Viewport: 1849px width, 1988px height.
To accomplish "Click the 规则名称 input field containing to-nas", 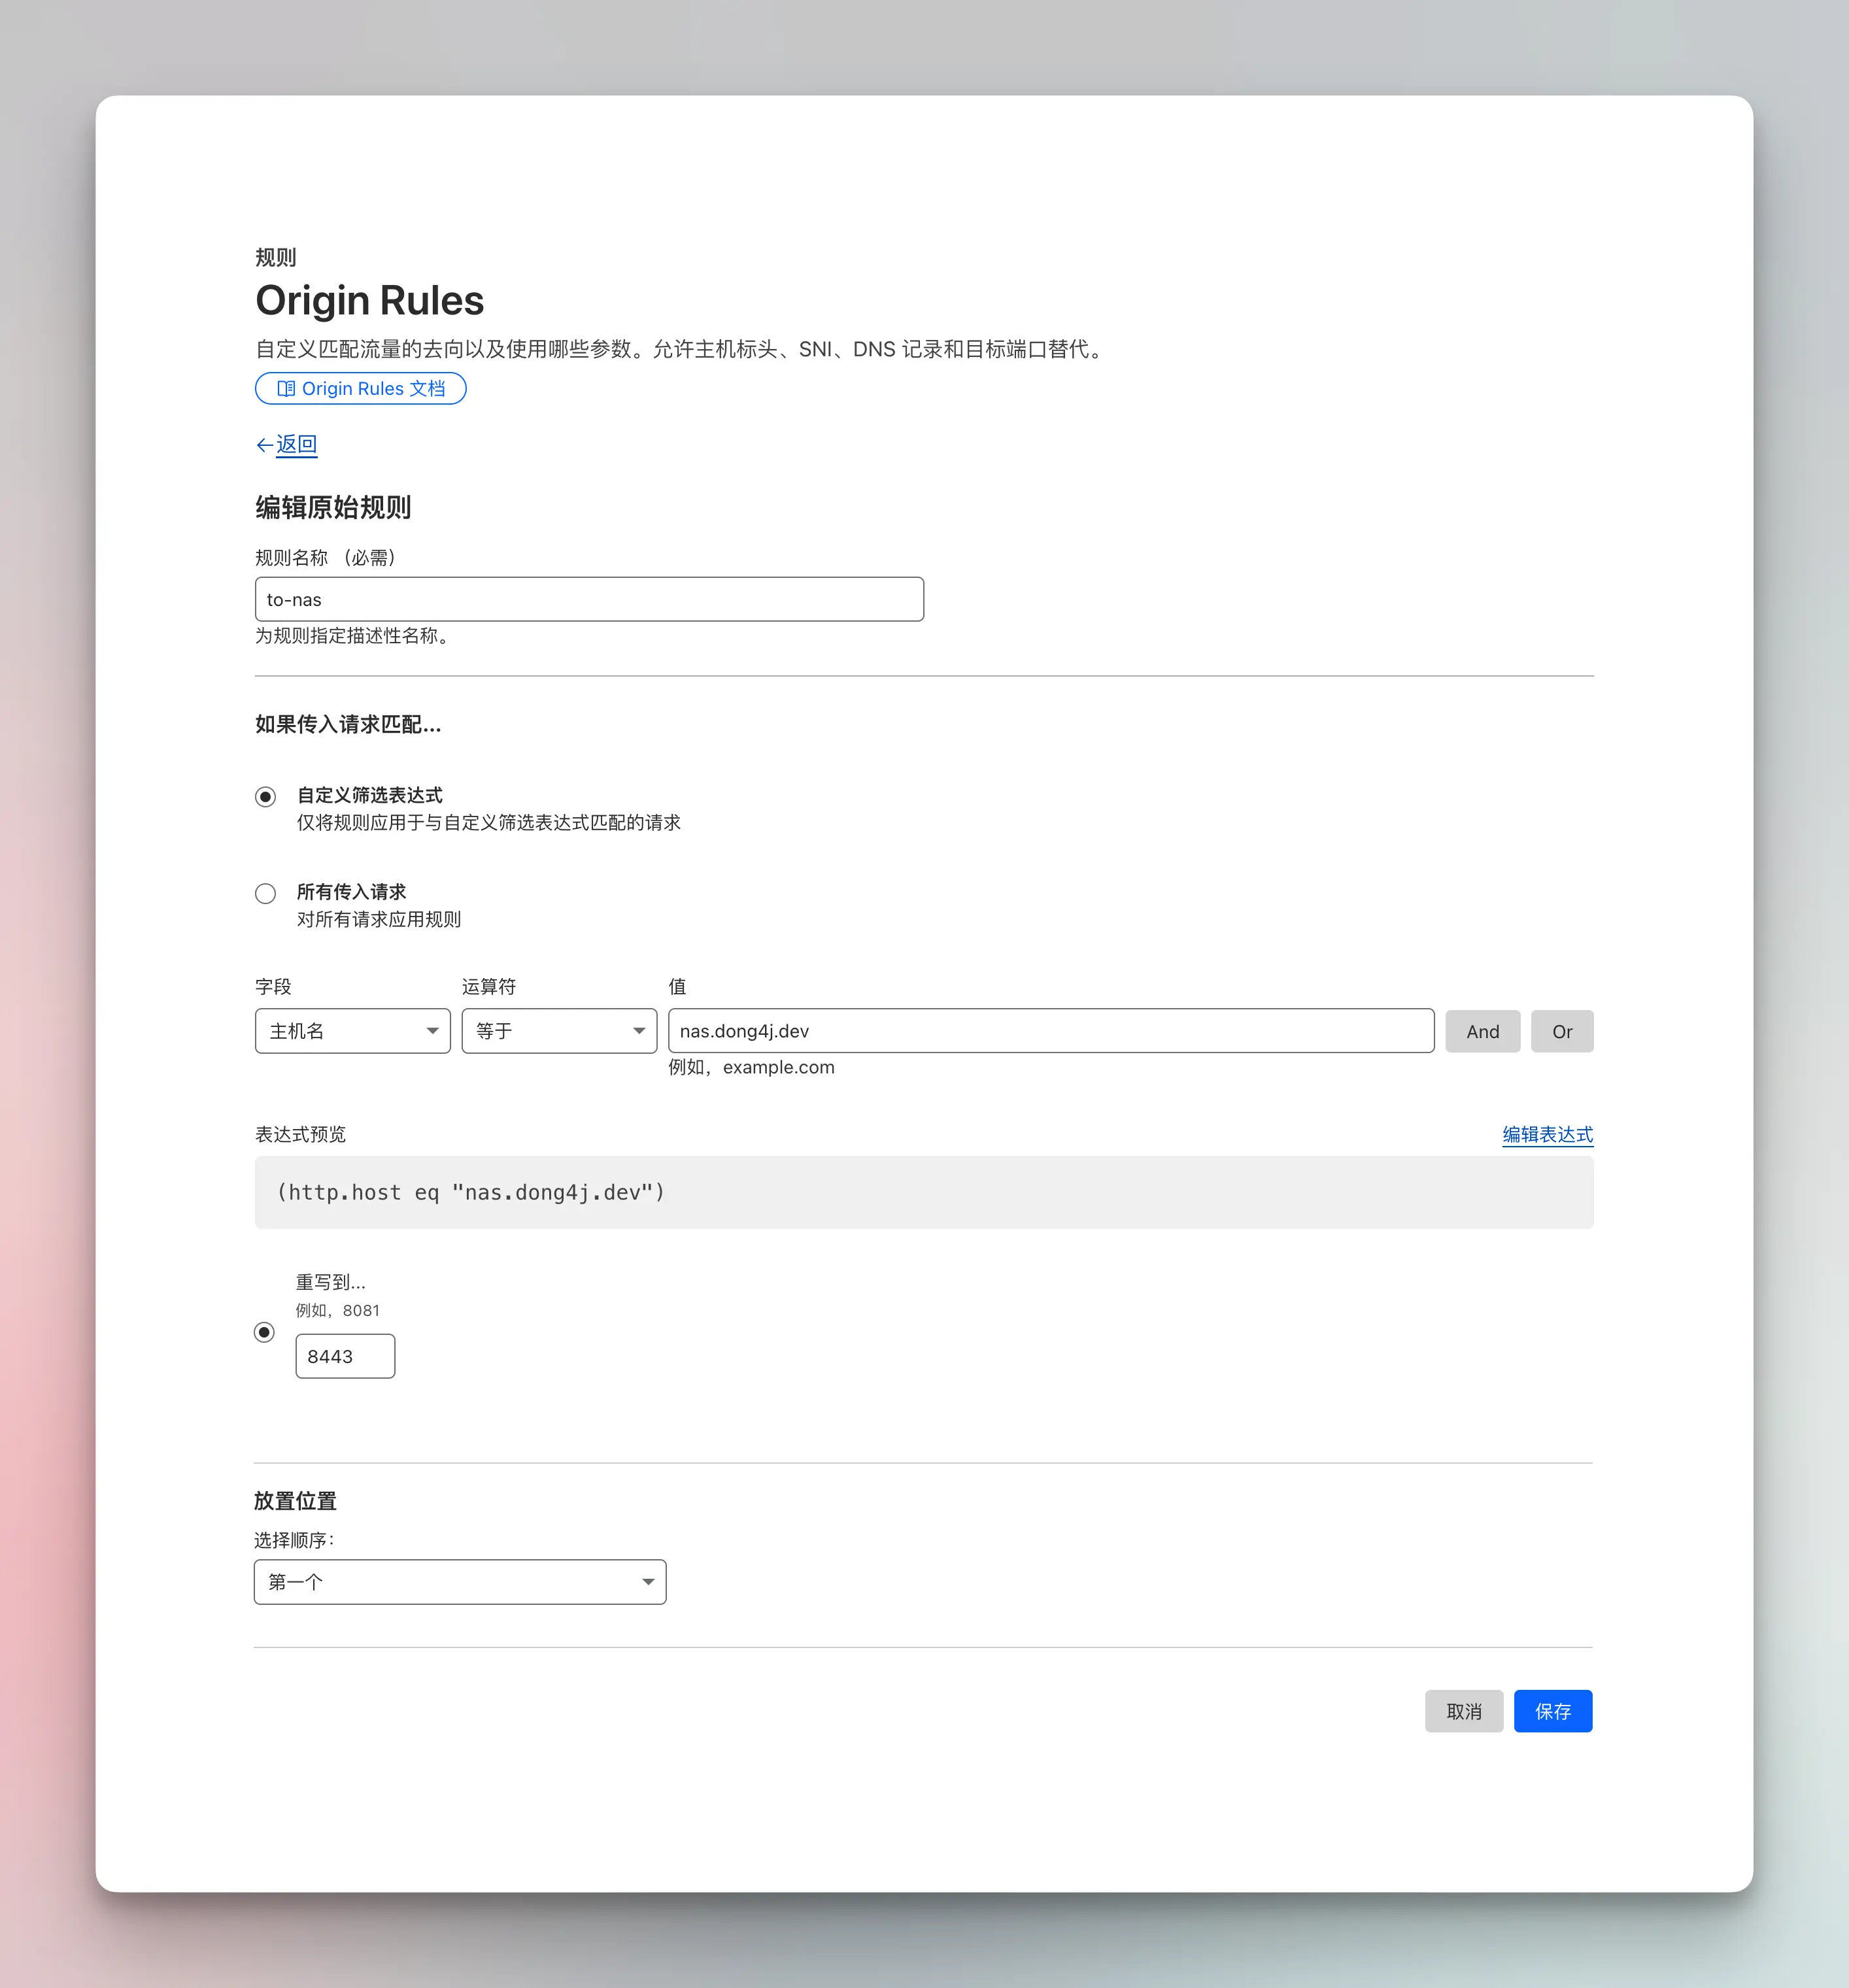I will click(589, 599).
